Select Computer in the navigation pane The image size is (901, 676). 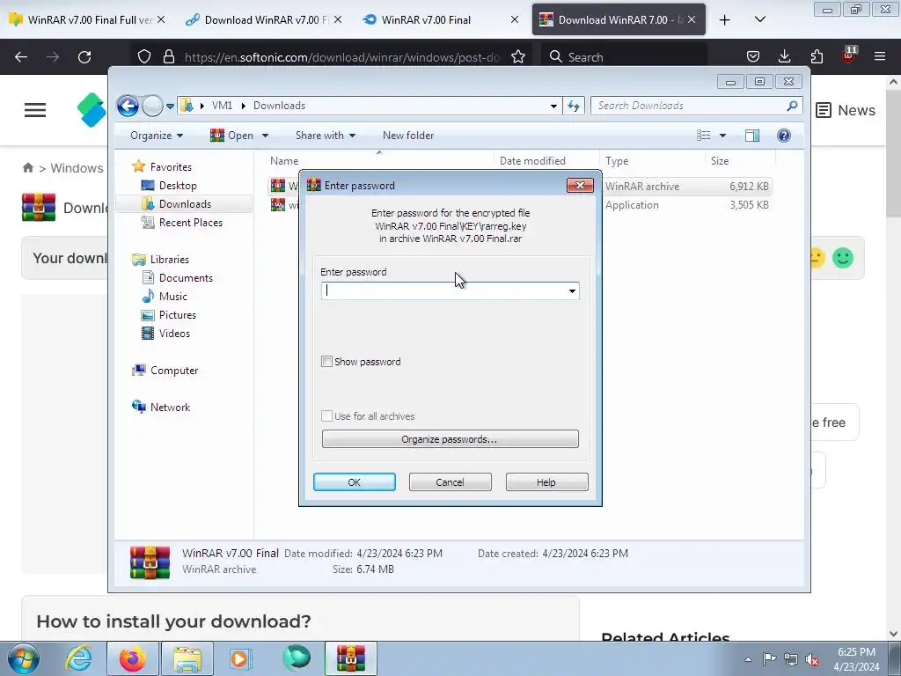click(174, 371)
